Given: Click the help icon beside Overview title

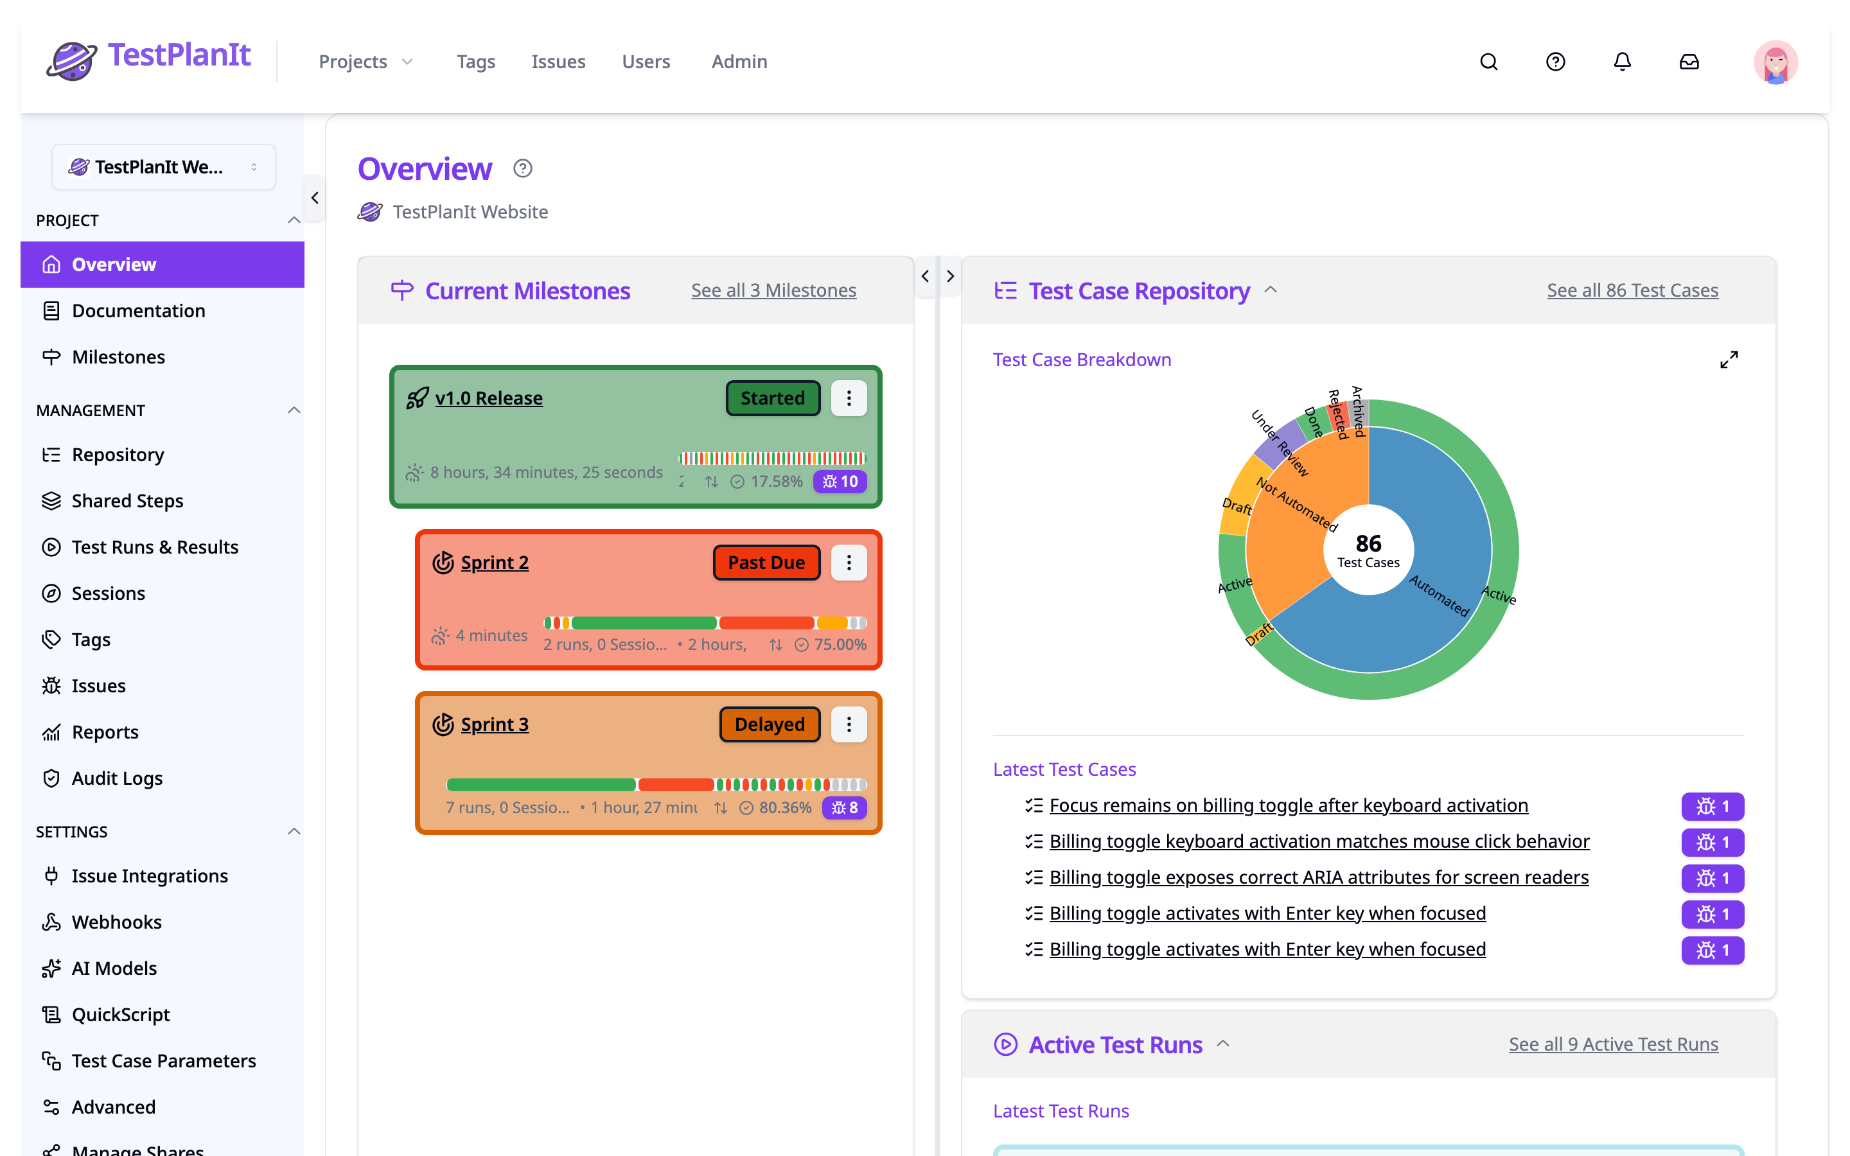Looking at the screenshot, I should pos(523,168).
